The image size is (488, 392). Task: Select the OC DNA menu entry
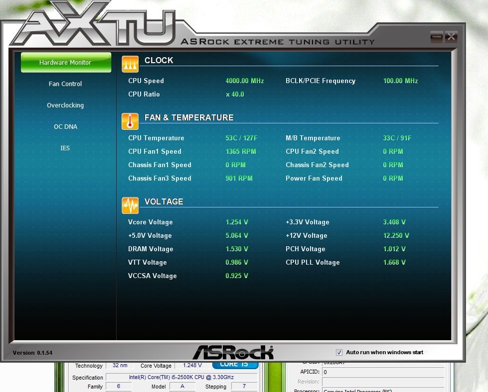(x=65, y=127)
